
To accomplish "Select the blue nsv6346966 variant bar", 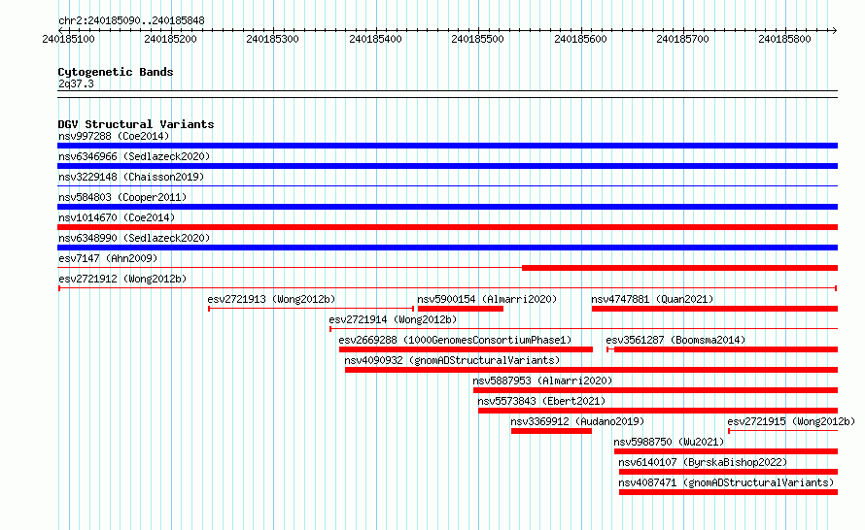I will click(x=447, y=166).
